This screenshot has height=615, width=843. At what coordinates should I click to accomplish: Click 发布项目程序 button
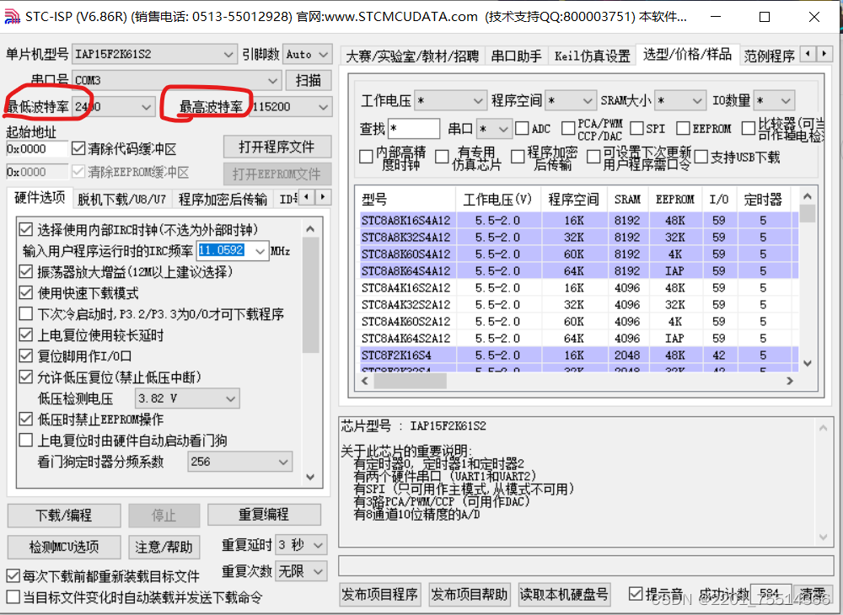(x=379, y=594)
